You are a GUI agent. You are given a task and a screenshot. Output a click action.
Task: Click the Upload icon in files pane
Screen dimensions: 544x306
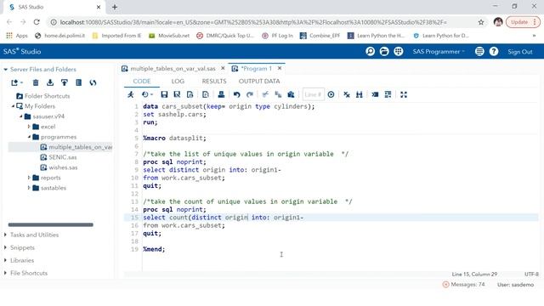click(65, 82)
